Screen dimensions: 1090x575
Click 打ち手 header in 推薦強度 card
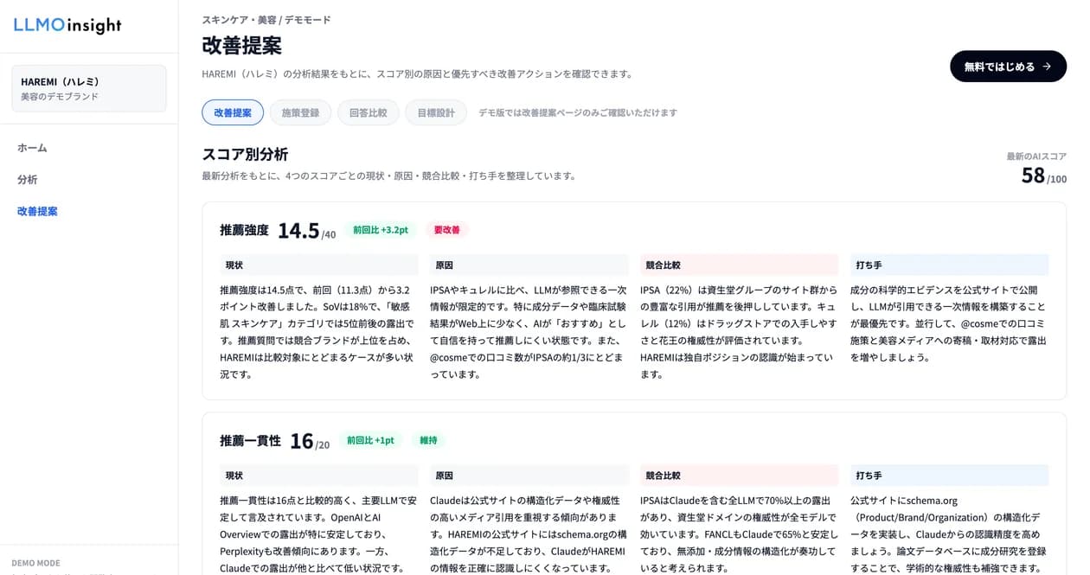(950, 265)
